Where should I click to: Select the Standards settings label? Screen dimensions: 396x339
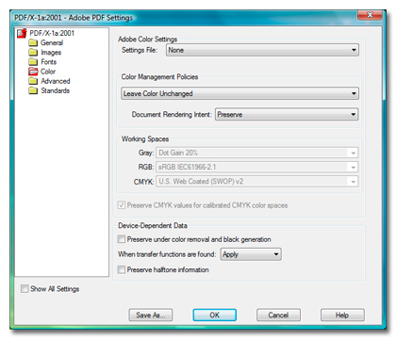tap(56, 90)
